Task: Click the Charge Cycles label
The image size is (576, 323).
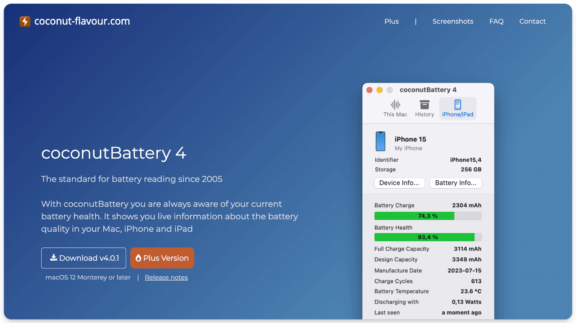Action: tap(393, 281)
